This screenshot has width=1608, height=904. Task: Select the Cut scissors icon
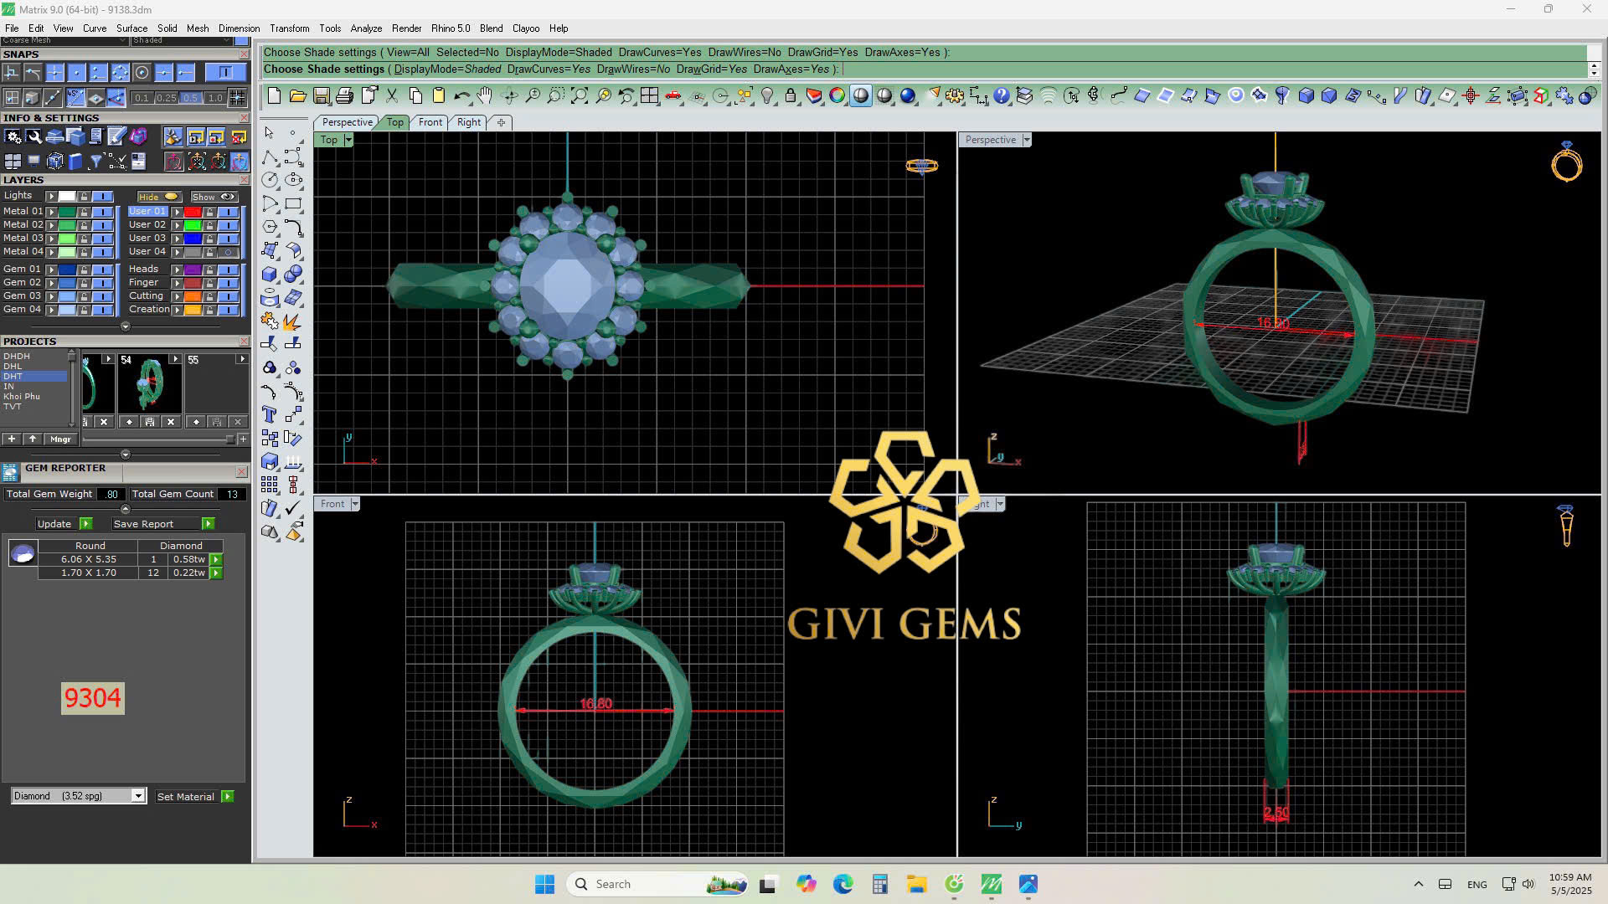pos(392,96)
